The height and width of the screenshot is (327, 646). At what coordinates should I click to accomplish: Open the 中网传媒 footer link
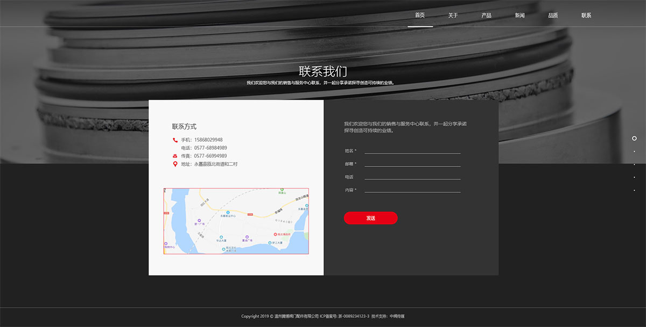(x=397, y=316)
